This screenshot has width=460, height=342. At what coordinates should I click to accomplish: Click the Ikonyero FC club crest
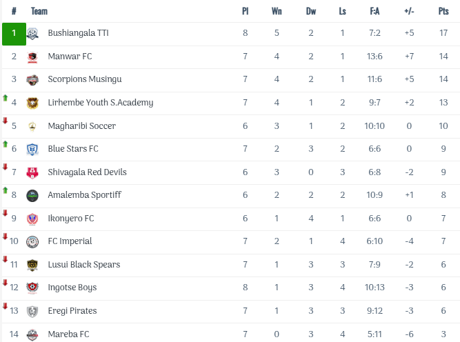(32, 219)
